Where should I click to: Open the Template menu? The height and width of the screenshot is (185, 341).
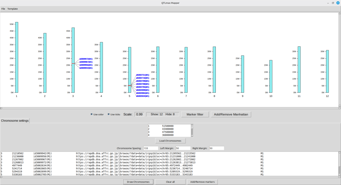(13, 9)
